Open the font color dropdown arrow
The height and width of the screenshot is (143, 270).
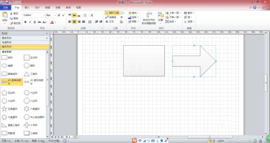pos(55,22)
